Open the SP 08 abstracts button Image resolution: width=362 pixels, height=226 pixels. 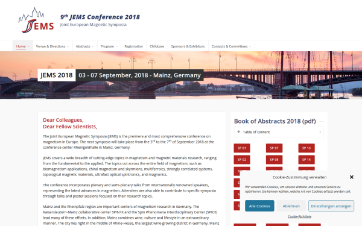pos(274,160)
